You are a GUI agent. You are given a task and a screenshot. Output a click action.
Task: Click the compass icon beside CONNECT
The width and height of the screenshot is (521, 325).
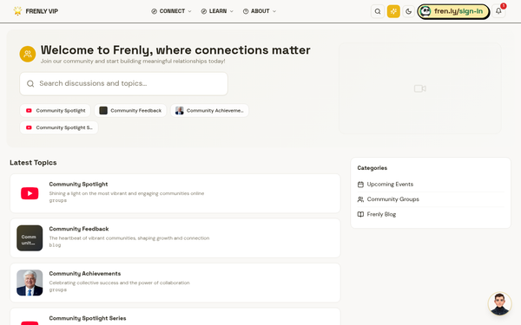(155, 11)
